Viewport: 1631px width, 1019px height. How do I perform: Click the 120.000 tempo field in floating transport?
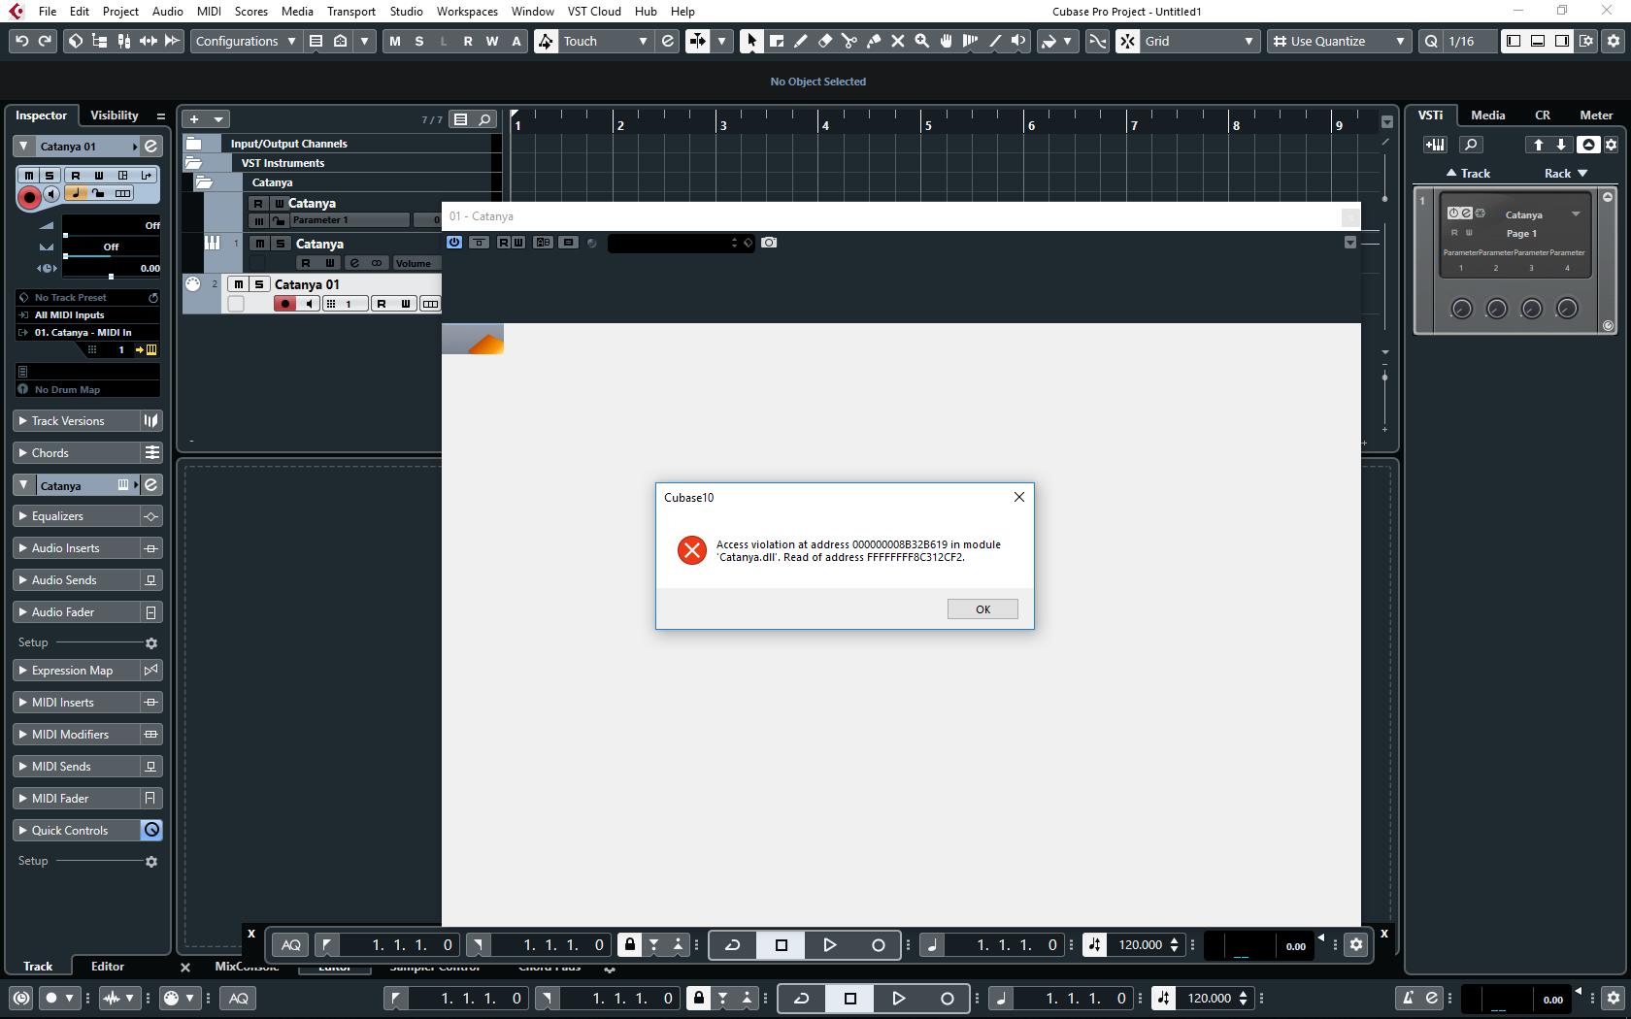point(1140,945)
